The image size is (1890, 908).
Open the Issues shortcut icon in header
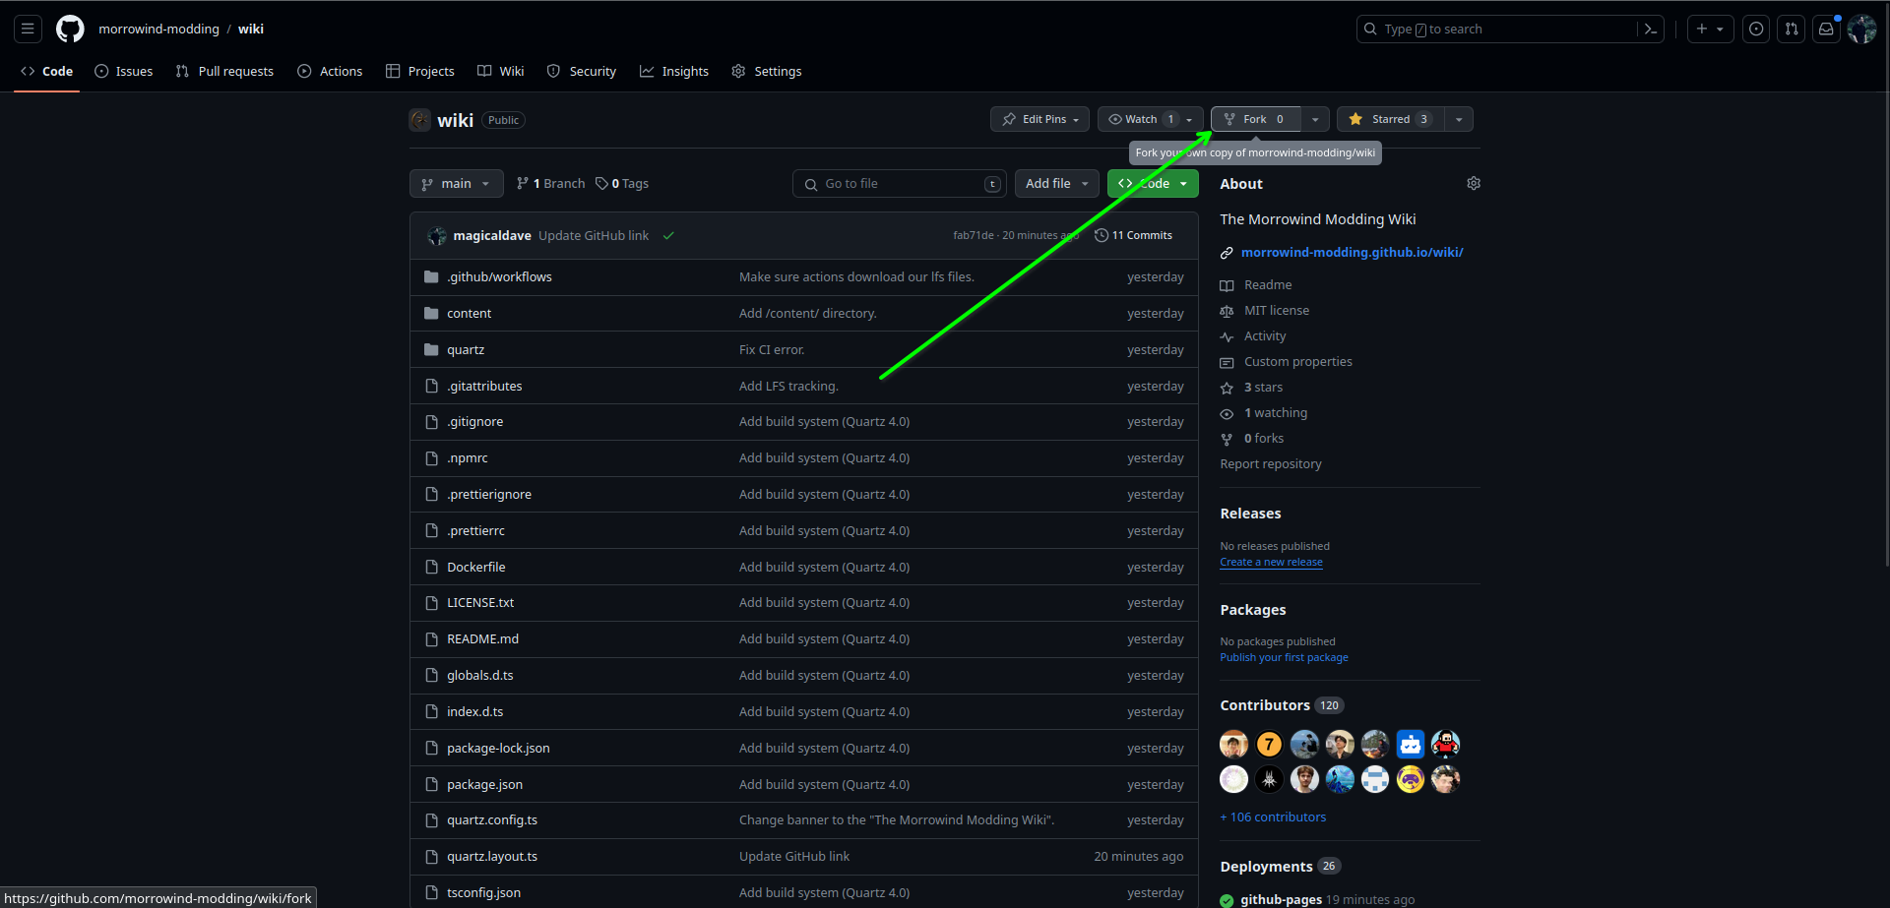(1756, 29)
